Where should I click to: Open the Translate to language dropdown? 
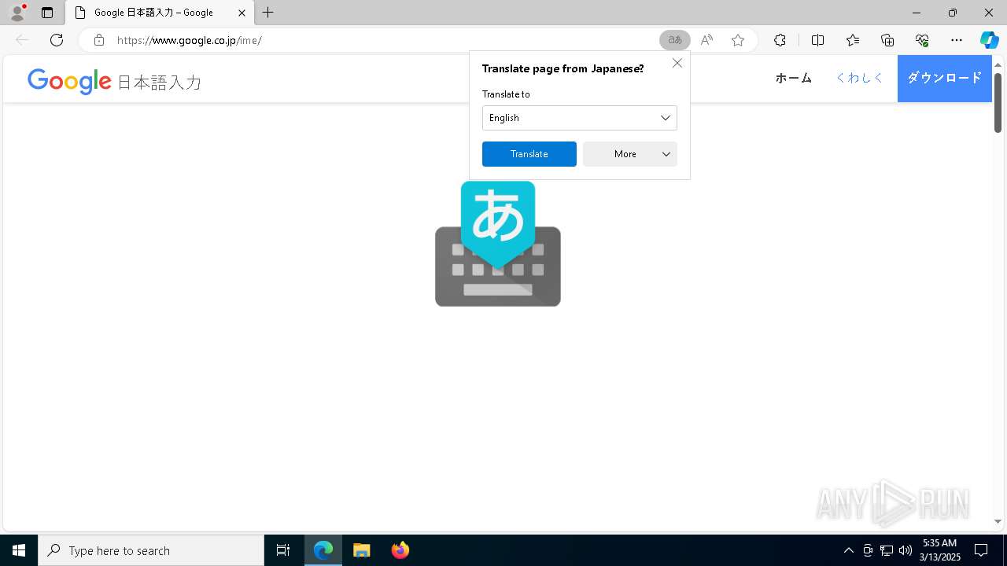(x=580, y=118)
